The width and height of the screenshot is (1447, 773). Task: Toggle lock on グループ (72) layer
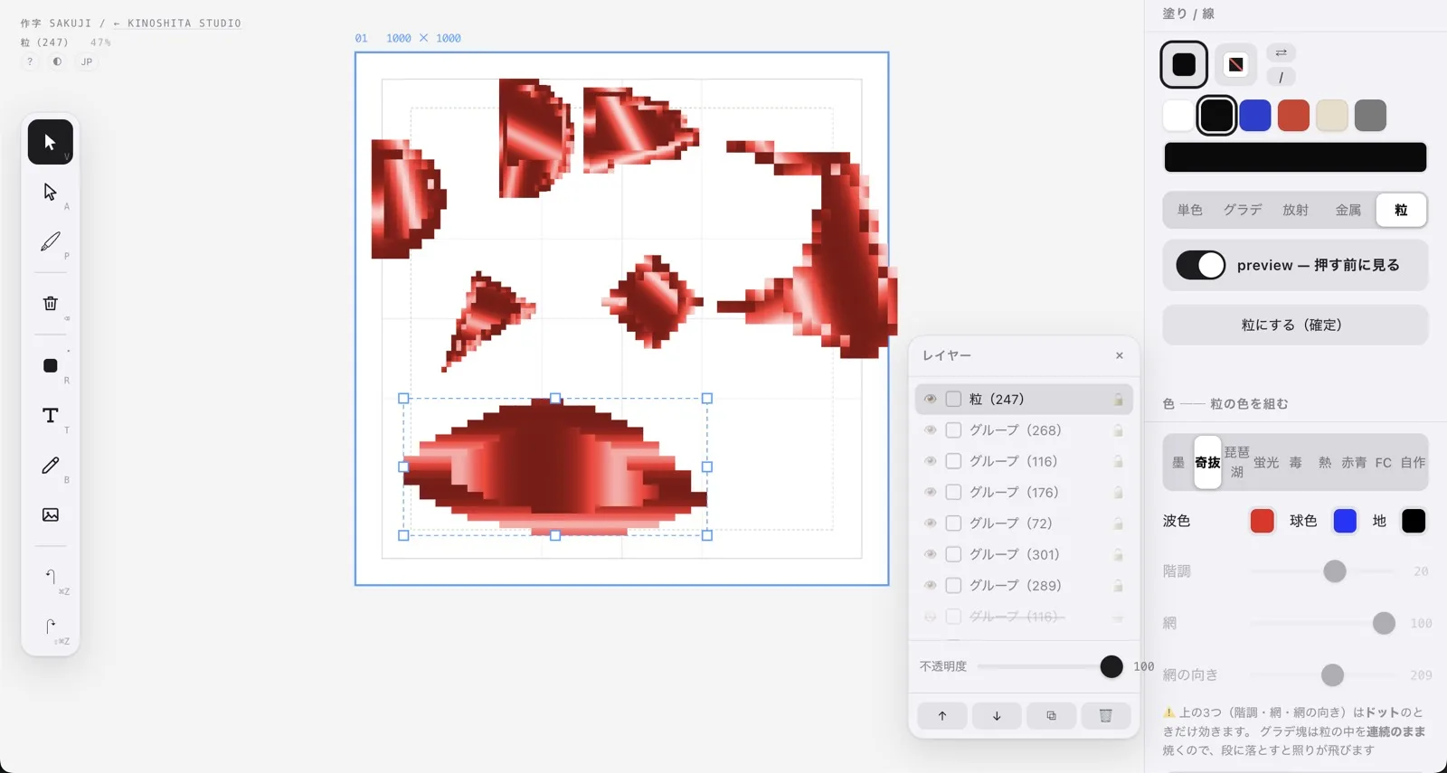click(x=1118, y=523)
